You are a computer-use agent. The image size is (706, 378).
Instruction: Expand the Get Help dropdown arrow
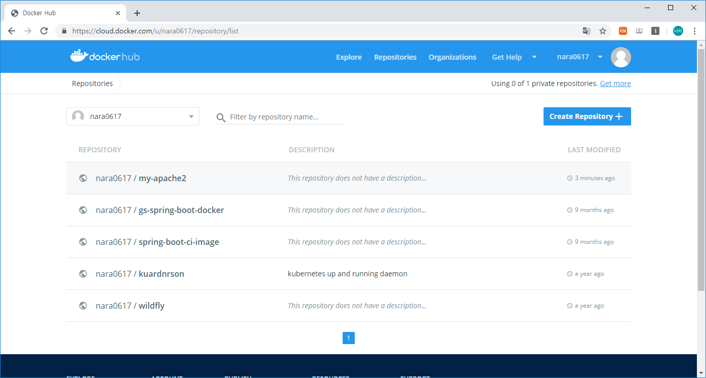pyautogui.click(x=534, y=57)
